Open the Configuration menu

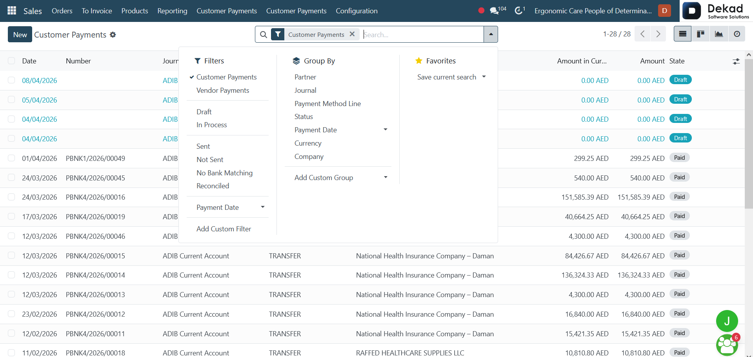[356, 11]
